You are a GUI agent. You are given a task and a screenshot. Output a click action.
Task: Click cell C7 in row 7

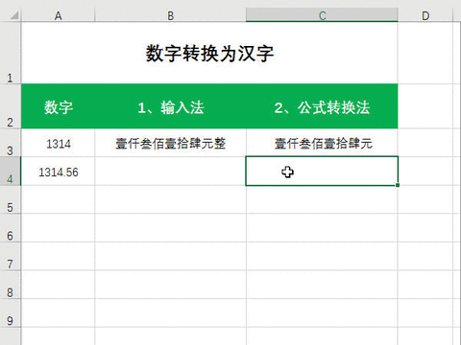(x=322, y=256)
